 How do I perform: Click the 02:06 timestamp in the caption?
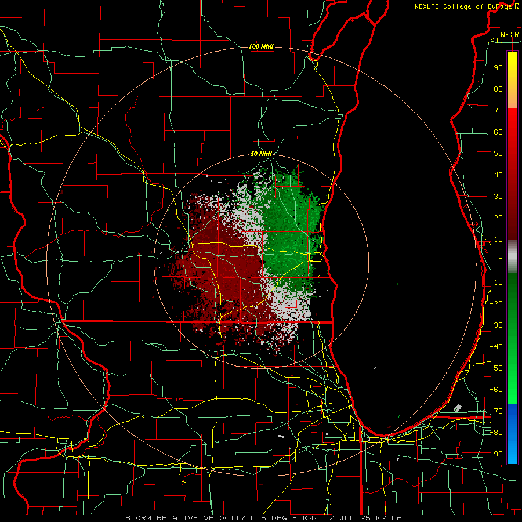click(389, 518)
